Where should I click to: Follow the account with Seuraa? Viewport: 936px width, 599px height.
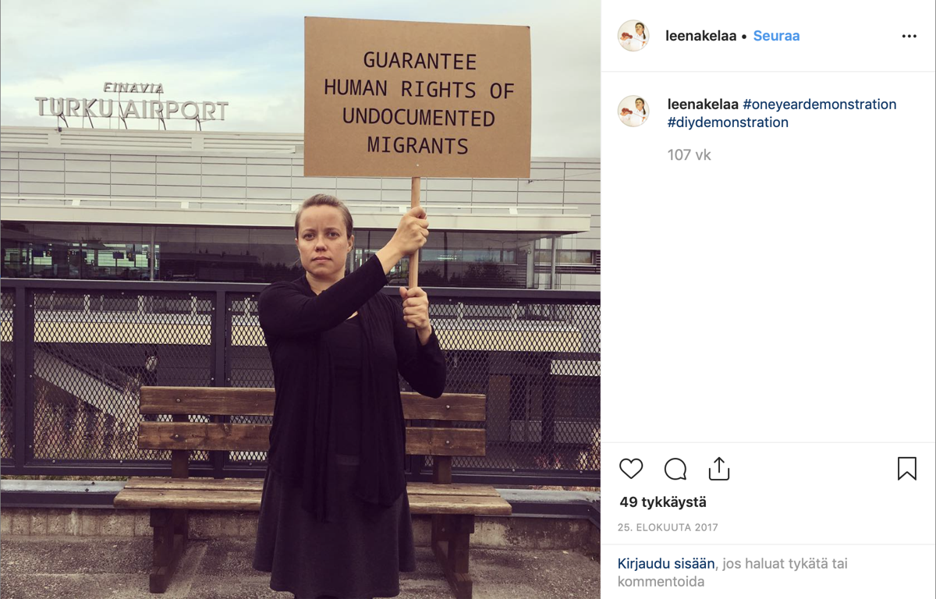(776, 36)
